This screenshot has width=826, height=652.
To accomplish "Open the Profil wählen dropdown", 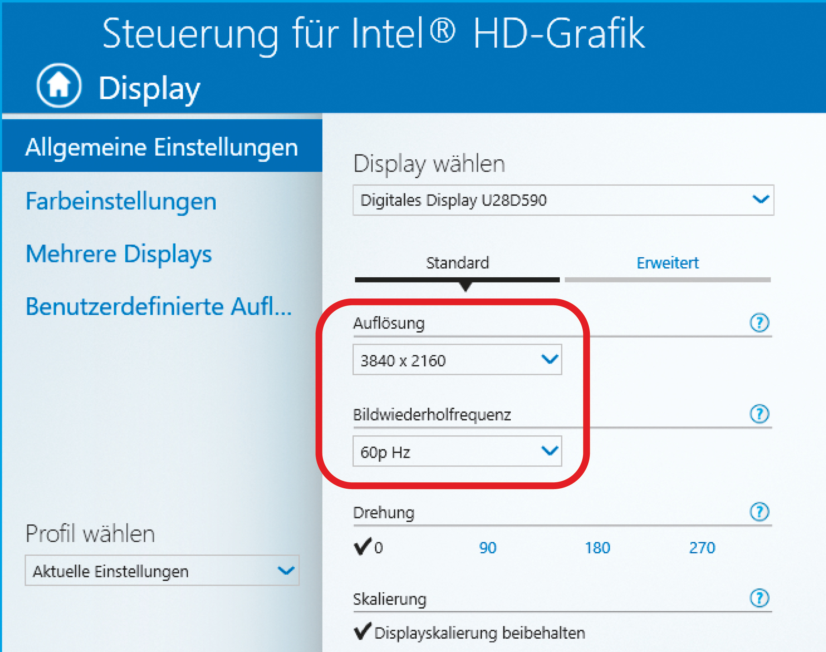I will click(x=162, y=571).
